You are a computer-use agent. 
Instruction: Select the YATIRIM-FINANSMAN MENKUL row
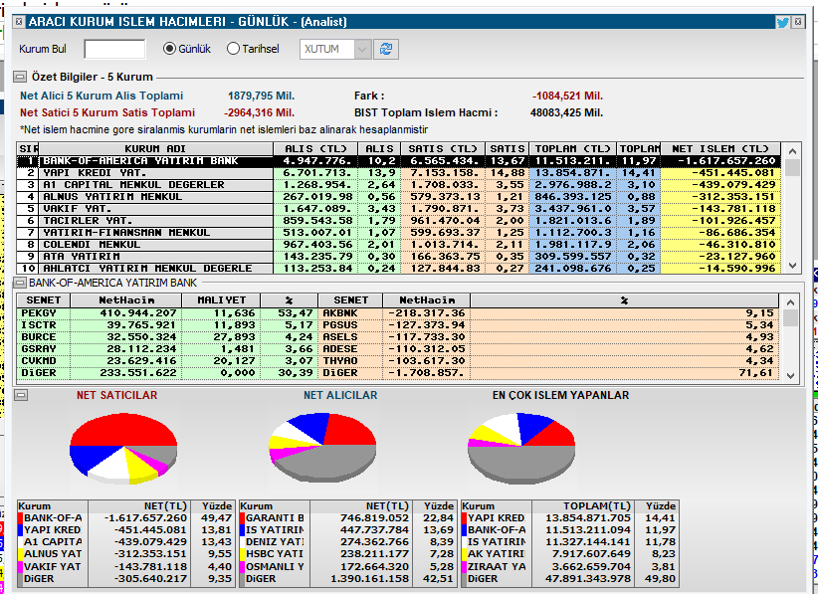click(399, 233)
